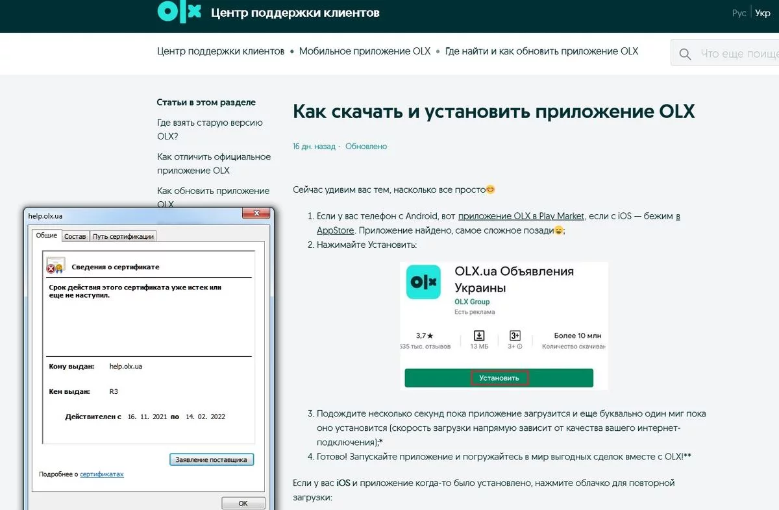Click the article heading Как скачать и установить приложение OLX
Image resolution: width=779 pixels, height=510 pixels.
tap(494, 111)
